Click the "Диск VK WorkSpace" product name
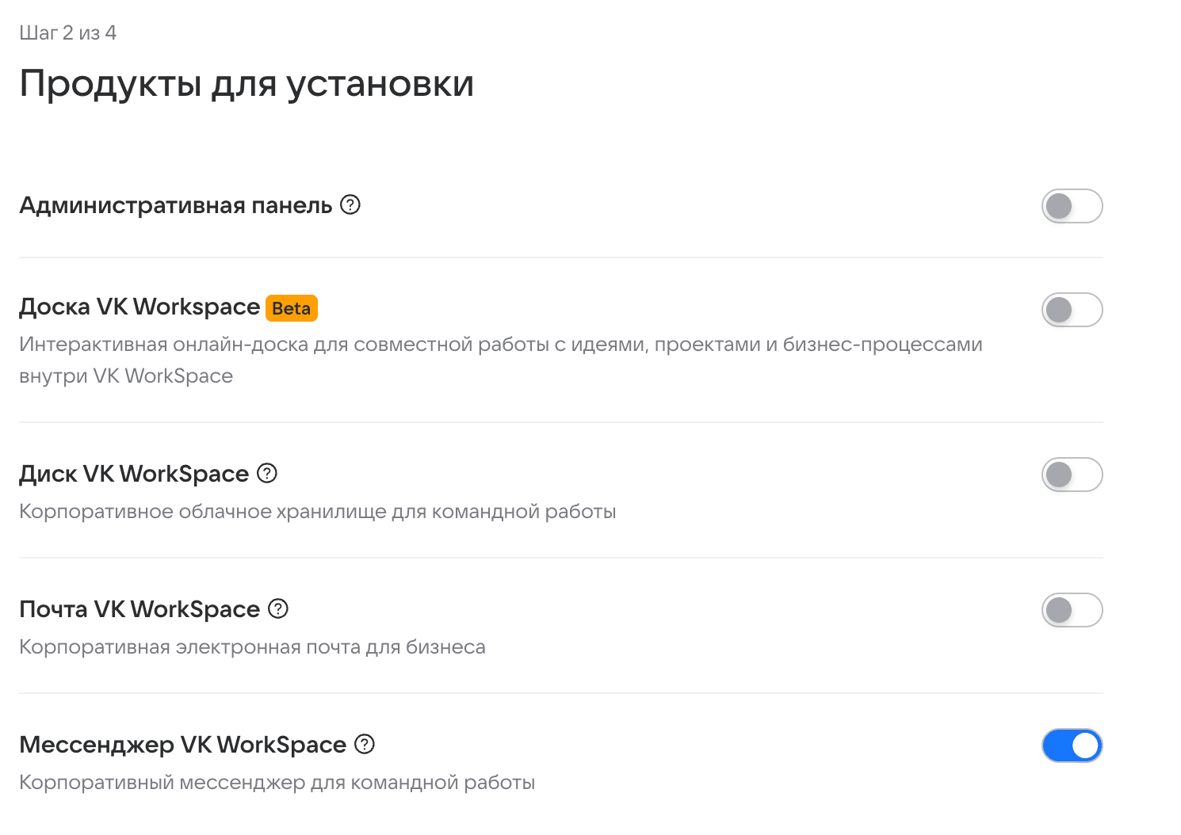The width and height of the screenshot is (1181, 835). (134, 474)
